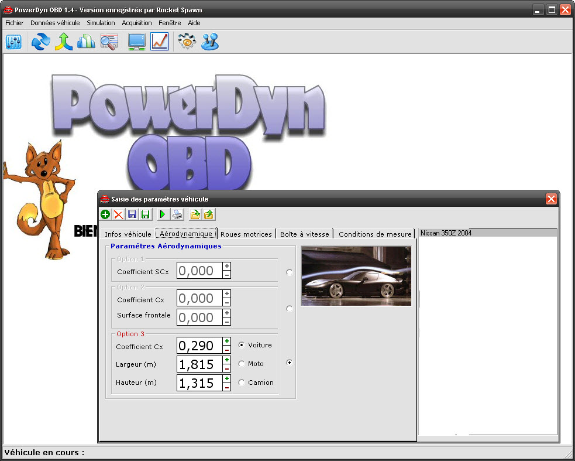
Task: Open the Simulation menu
Action: [101, 23]
